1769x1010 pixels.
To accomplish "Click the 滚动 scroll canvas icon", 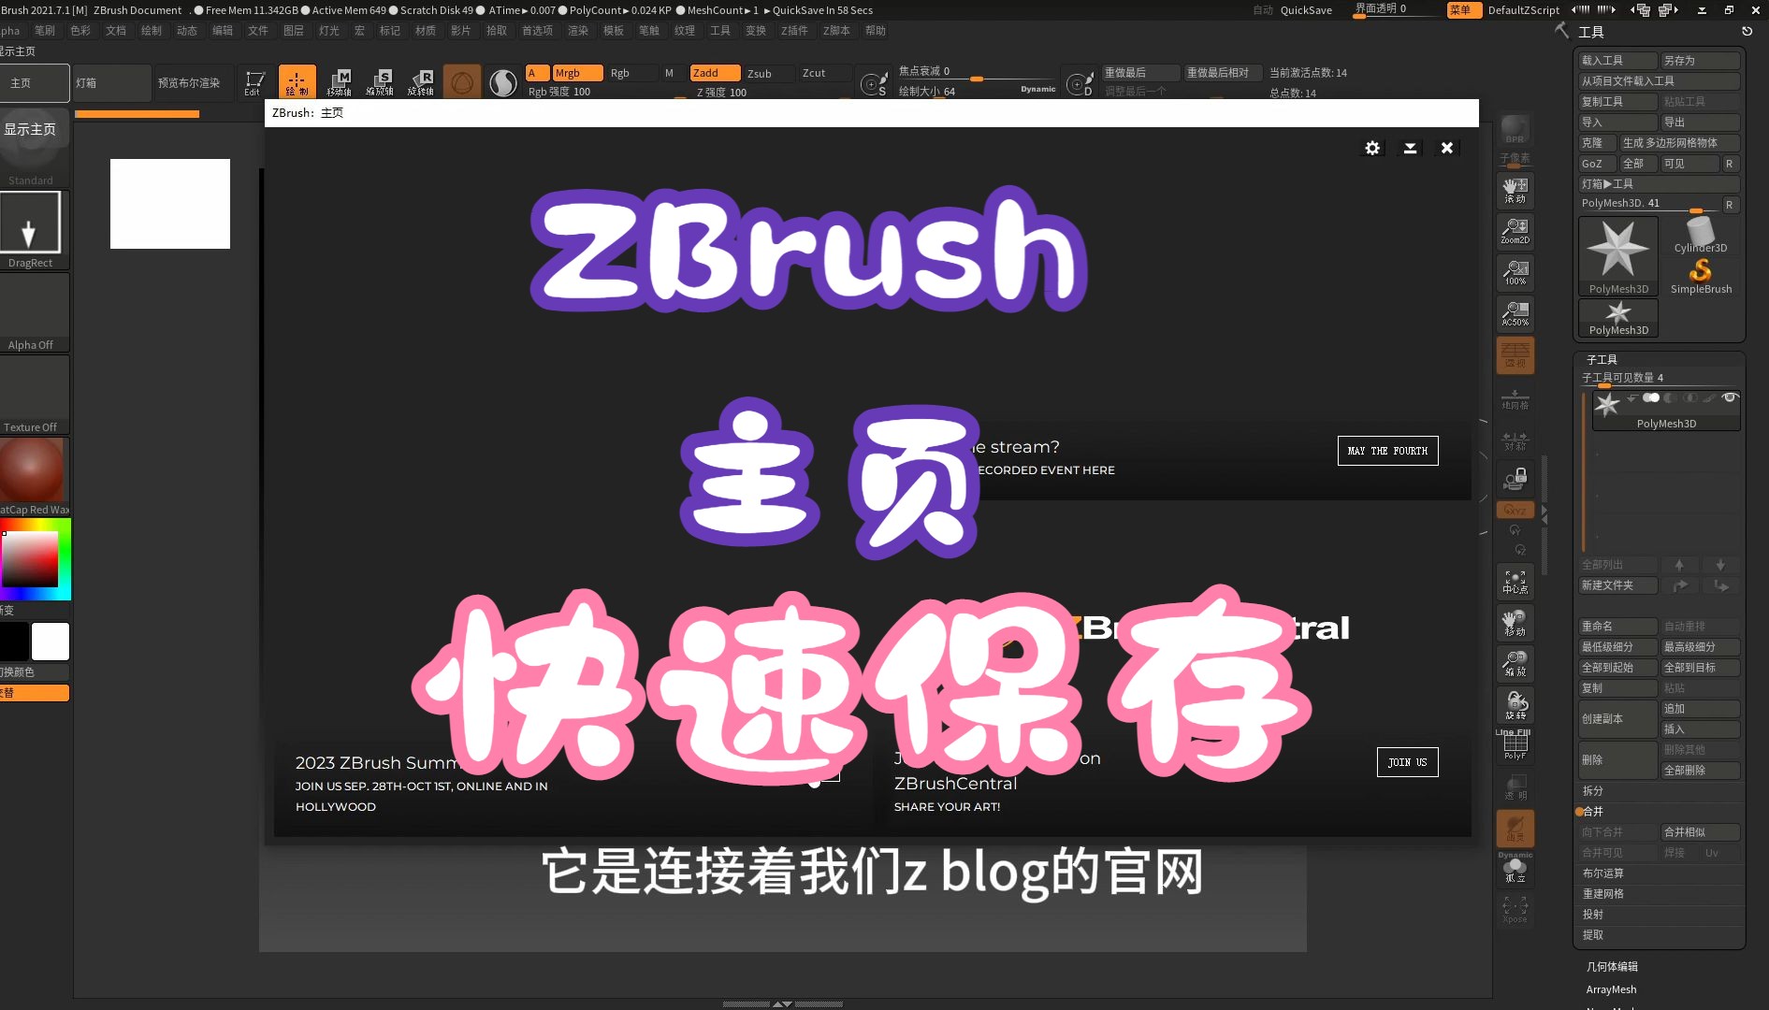I will [x=1515, y=191].
